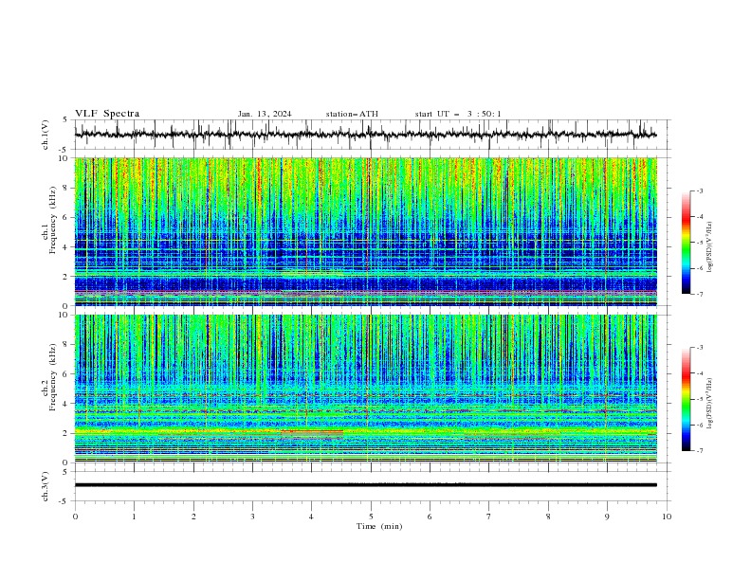Click the ch.2 spectrogram color scale bar

click(x=686, y=399)
